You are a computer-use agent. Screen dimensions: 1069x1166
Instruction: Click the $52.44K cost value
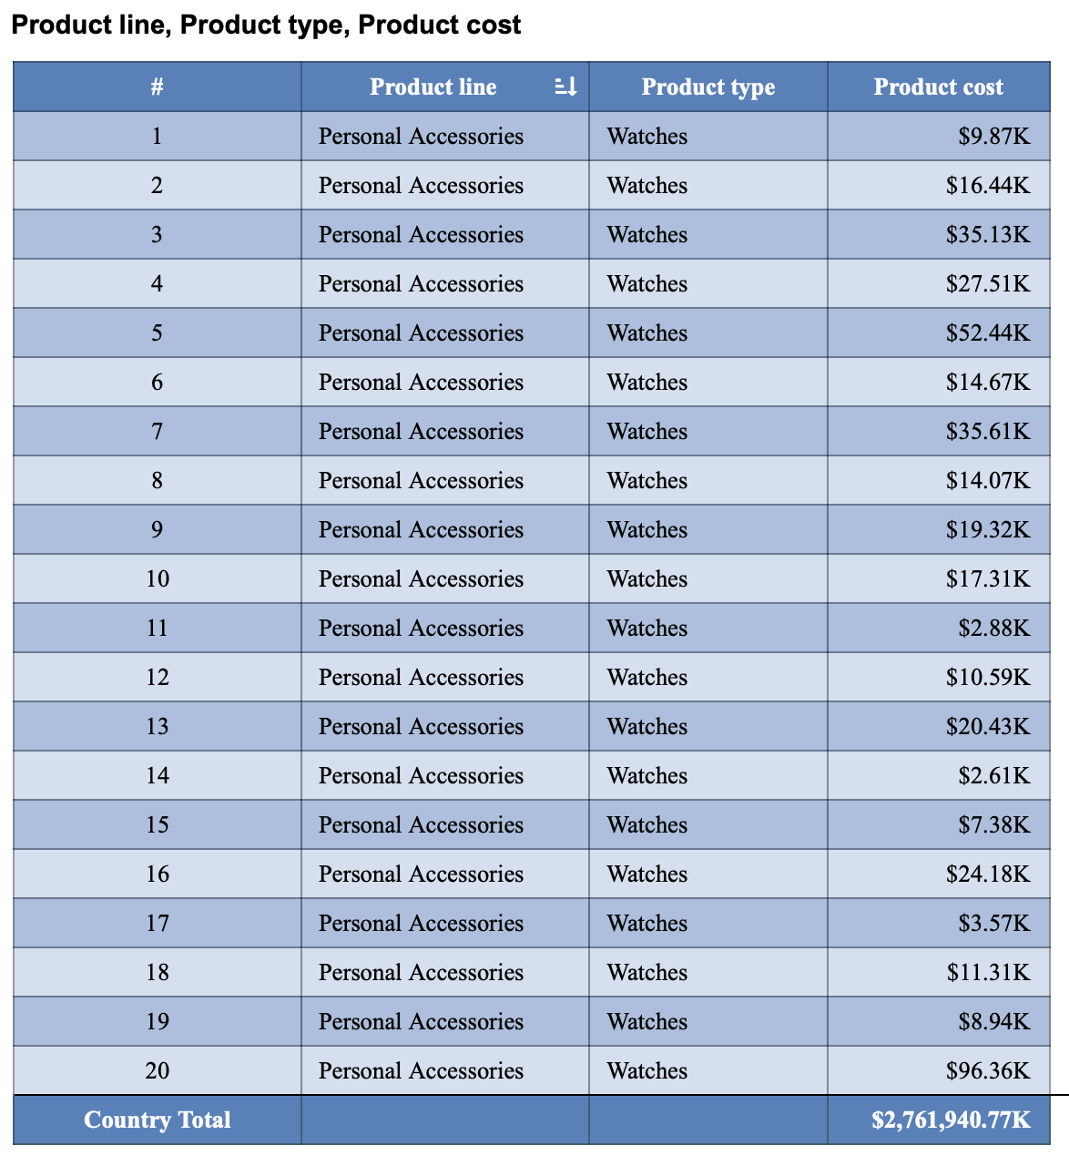pyautogui.click(x=988, y=333)
